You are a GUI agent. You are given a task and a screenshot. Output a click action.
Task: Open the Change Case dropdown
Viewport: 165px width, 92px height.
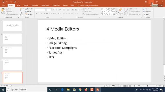click(54, 13)
